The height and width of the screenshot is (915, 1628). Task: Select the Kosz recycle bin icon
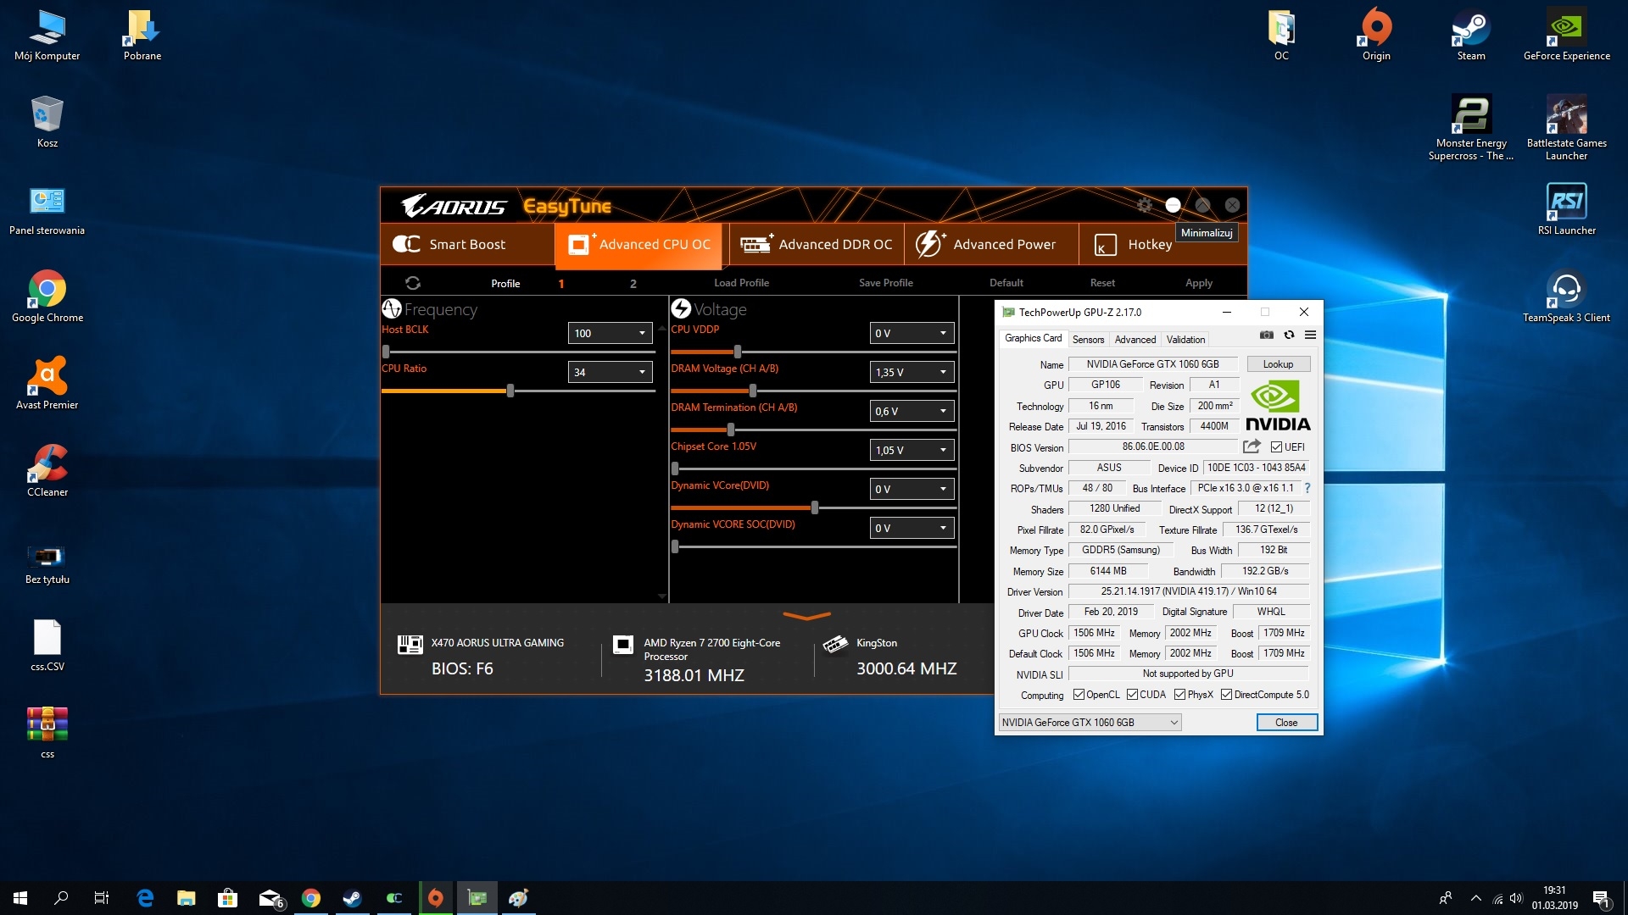tap(47, 122)
